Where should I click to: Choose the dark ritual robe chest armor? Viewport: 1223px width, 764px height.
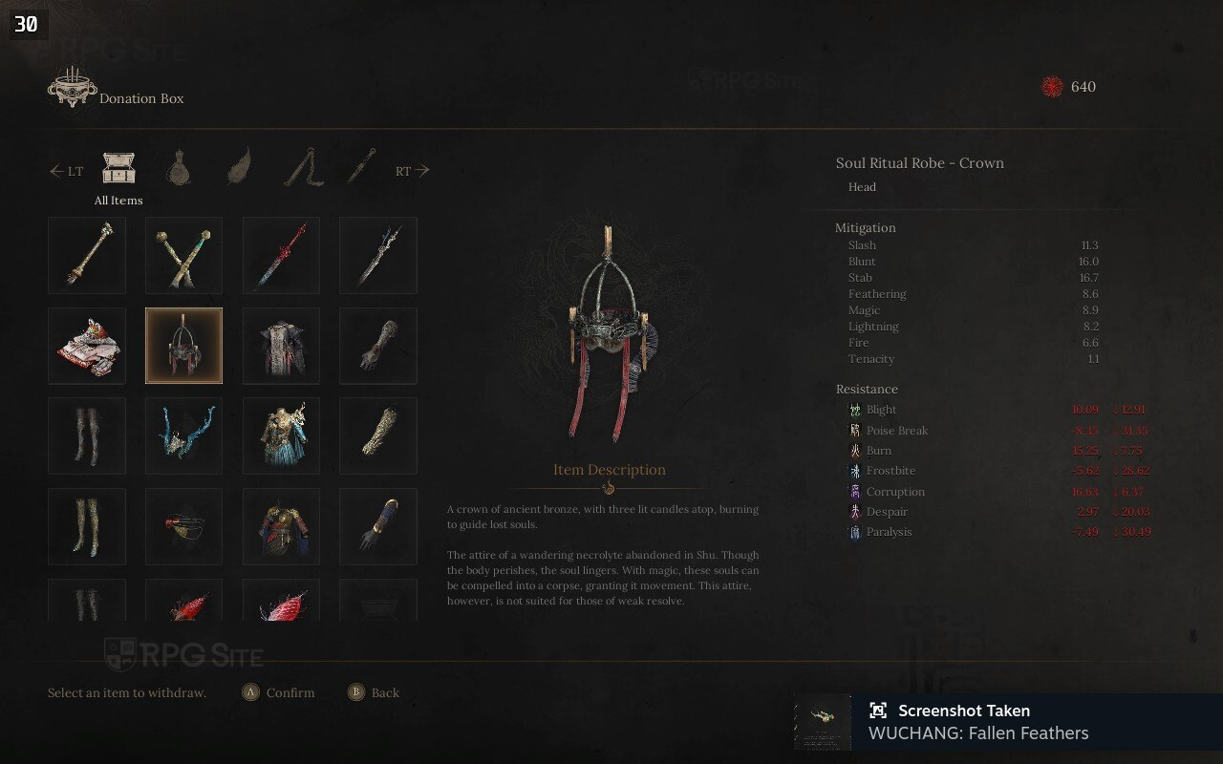(x=281, y=346)
